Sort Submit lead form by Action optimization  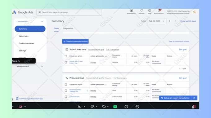coord(98,56)
